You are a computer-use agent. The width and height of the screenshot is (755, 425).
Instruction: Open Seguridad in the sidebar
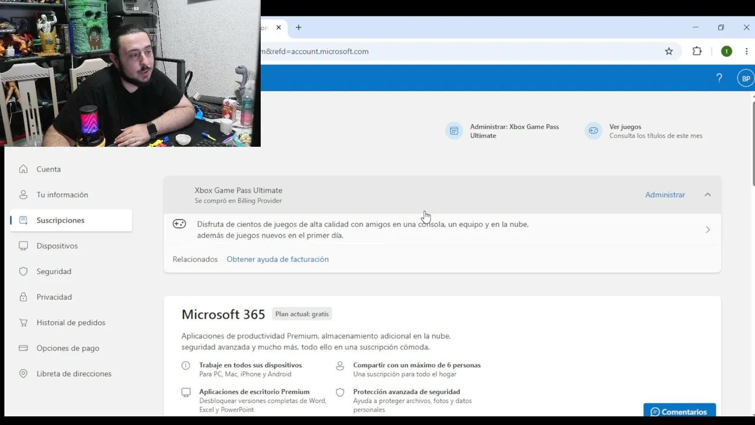click(54, 272)
